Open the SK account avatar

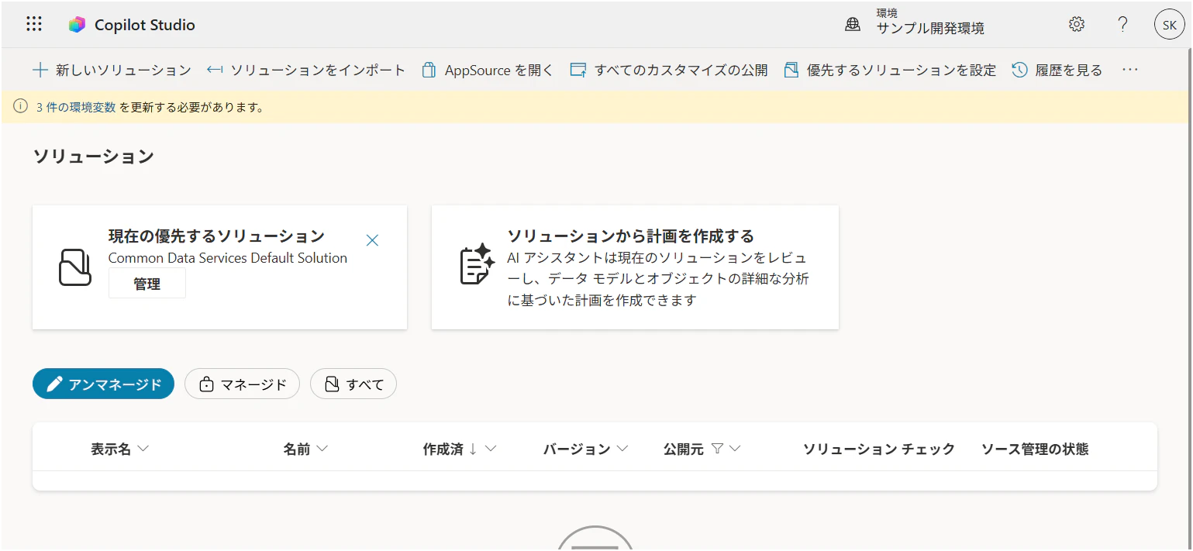pyautogui.click(x=1169, y=25)
